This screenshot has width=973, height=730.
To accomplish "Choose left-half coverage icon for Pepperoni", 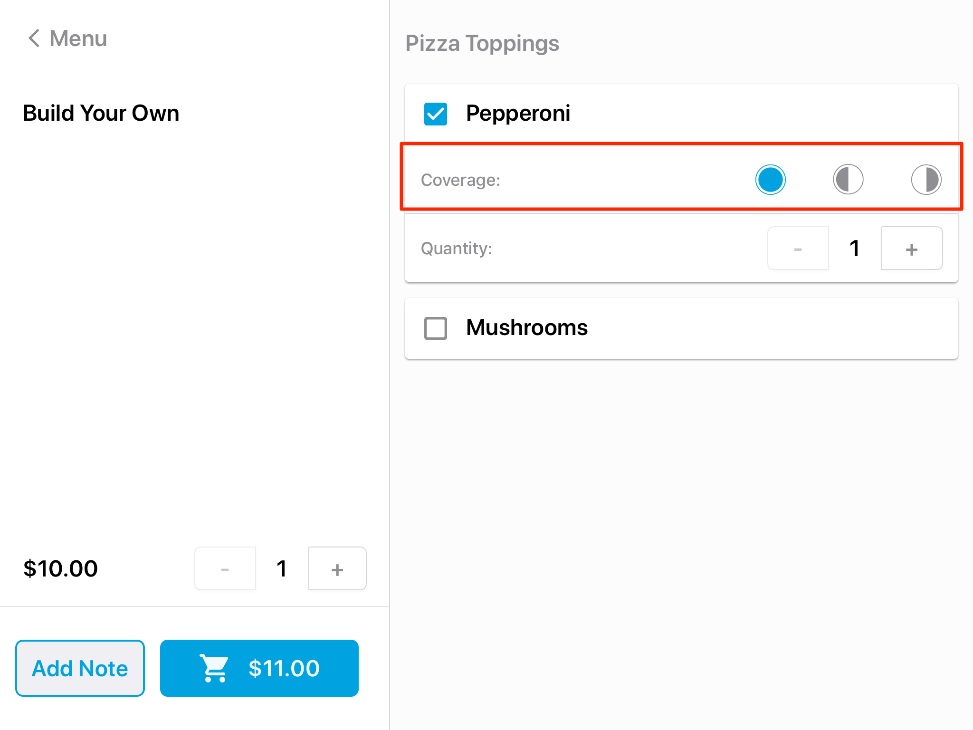I will (848, 180).
